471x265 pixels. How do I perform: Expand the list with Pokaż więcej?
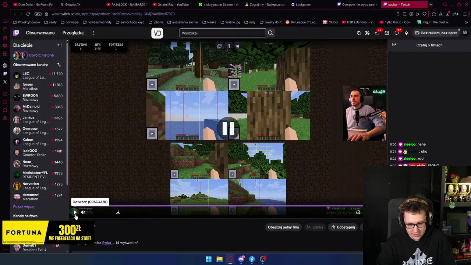tap(24, 206)
